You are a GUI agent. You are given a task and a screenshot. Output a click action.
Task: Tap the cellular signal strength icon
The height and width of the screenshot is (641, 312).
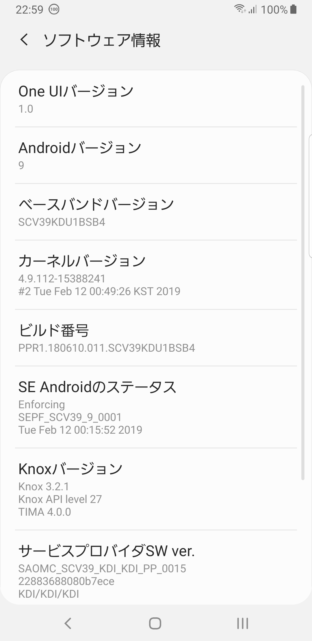pos(252,10)
